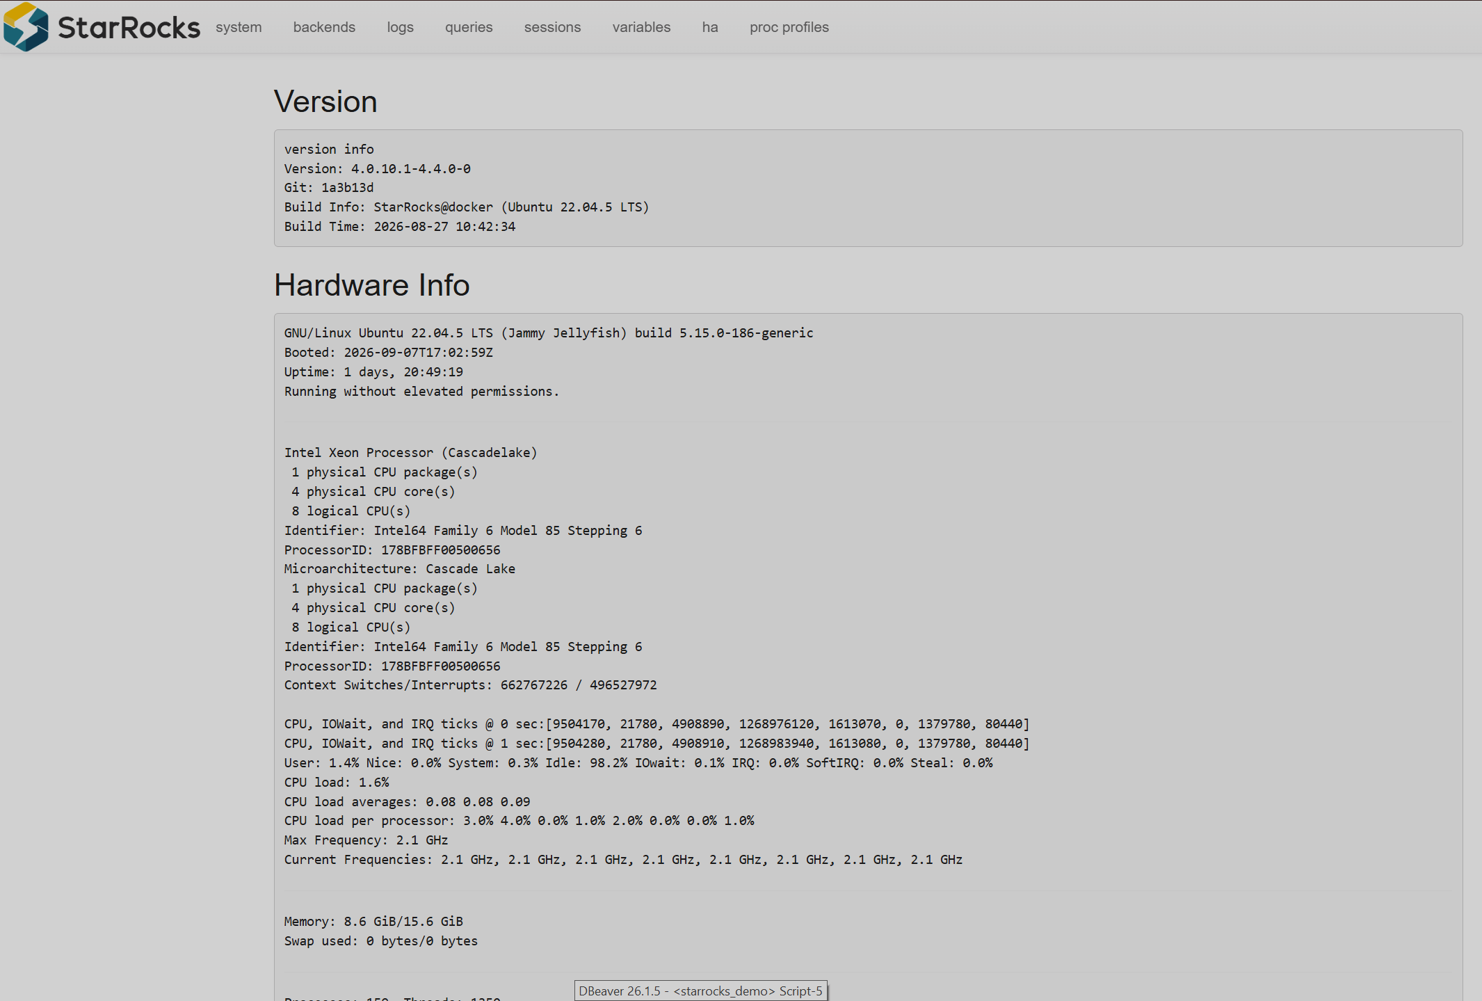The image size is (1482, 1001).
Task: Open the queries page
Action: point(469,27)
